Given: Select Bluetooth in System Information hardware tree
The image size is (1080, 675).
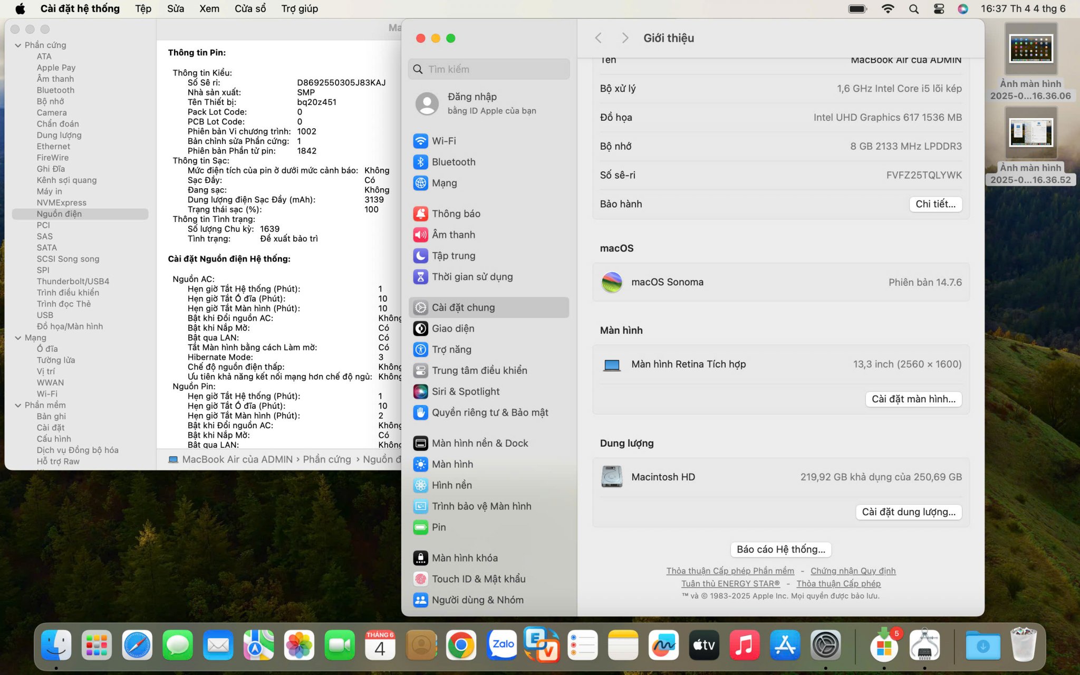Looking at the screenshot, I should coord(55,91).
